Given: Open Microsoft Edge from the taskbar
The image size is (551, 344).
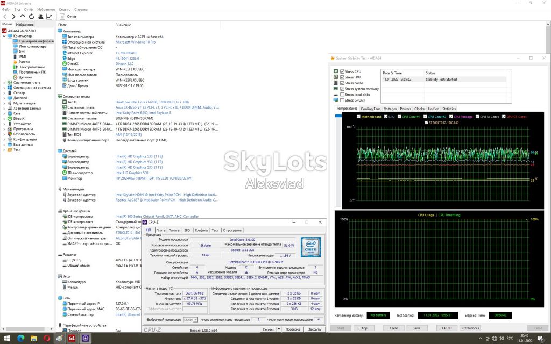Looking at the screenshot, I should pyautogui.click(x=21, y=339).
